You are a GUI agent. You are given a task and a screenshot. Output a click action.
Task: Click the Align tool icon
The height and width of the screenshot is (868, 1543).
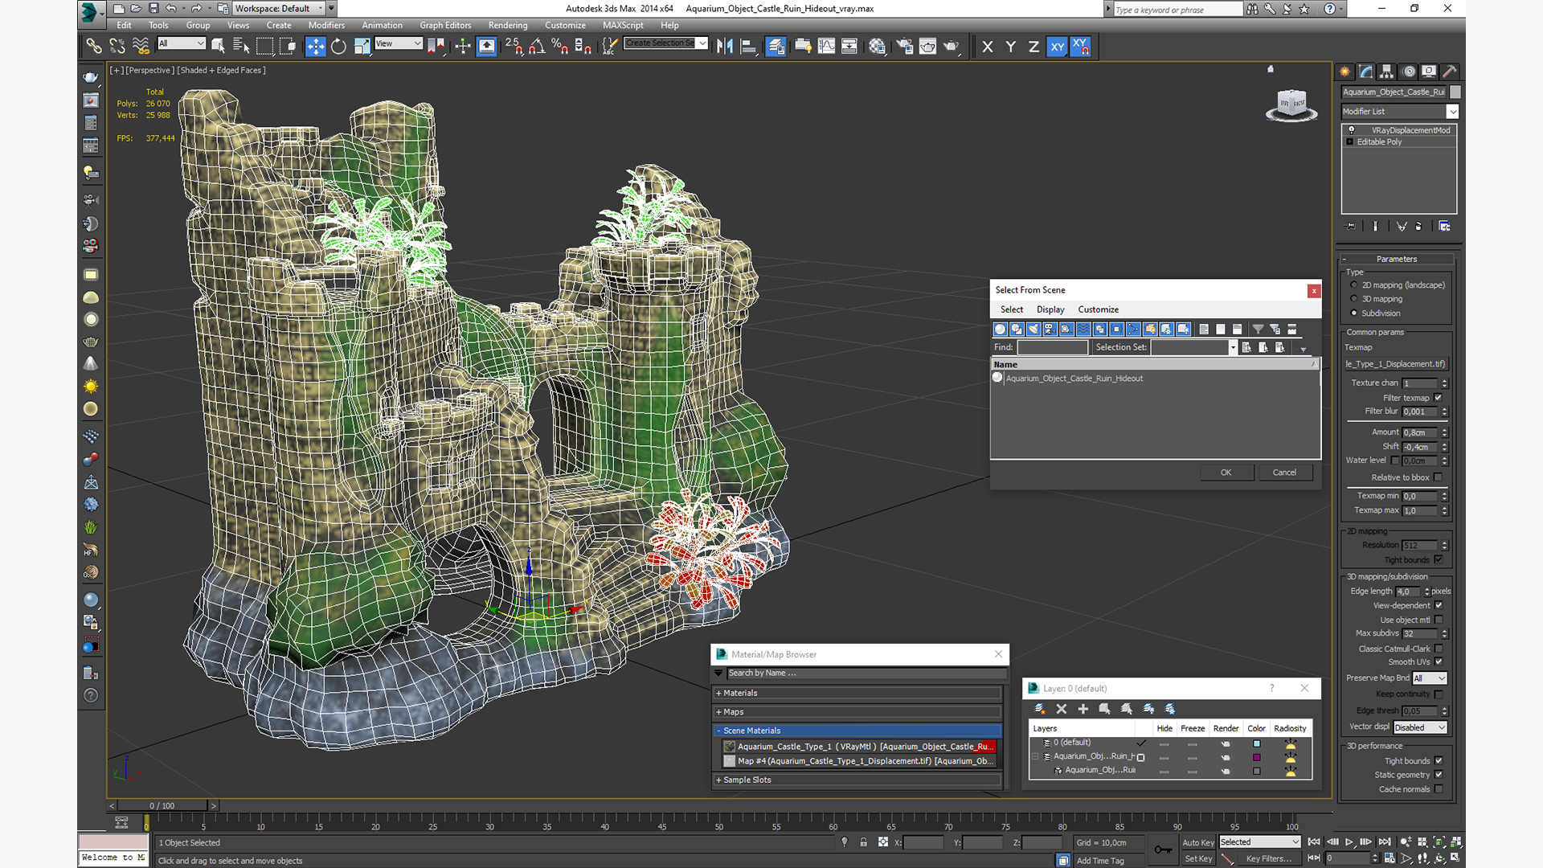748,47
